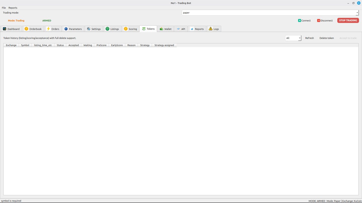Click the 'Mode: Trading' orange label
Screen dimensions: 362x203
click(x=16, y=21)
